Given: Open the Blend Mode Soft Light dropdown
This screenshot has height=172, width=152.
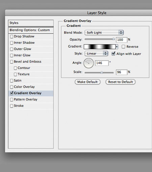Looking at the screenshot, I should (x=104, y=33).
